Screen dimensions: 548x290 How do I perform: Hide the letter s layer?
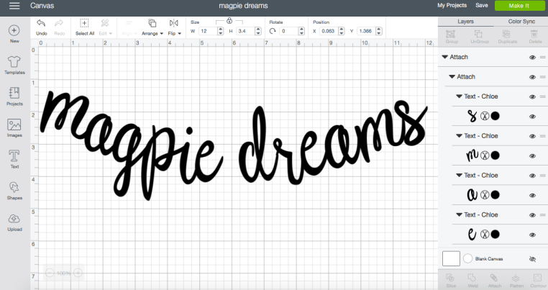coord(532,117)
